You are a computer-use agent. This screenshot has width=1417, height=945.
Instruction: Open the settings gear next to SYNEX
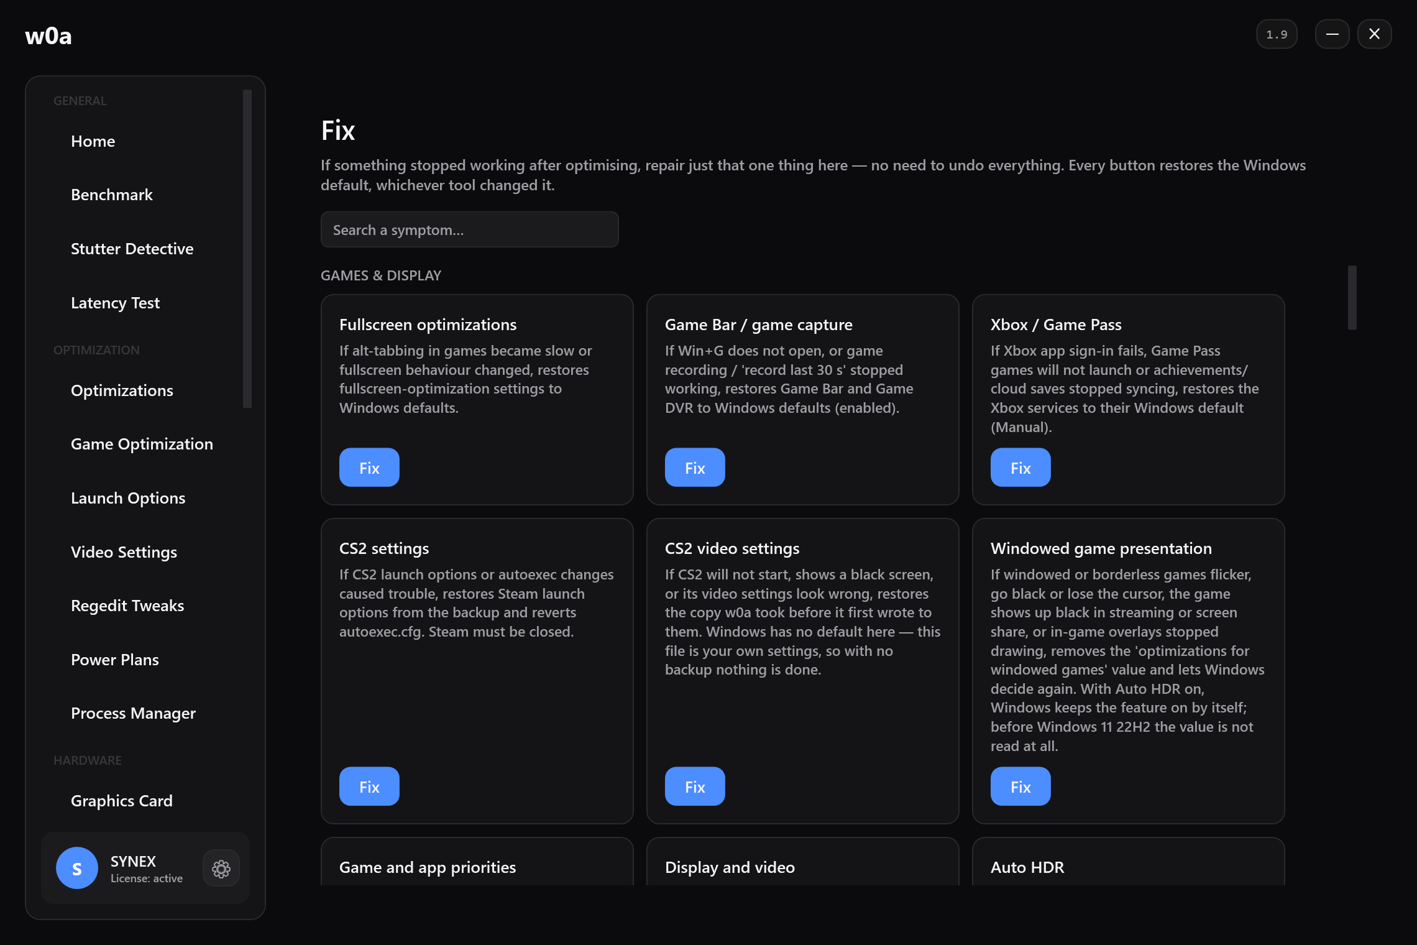[x=221, y=869]
